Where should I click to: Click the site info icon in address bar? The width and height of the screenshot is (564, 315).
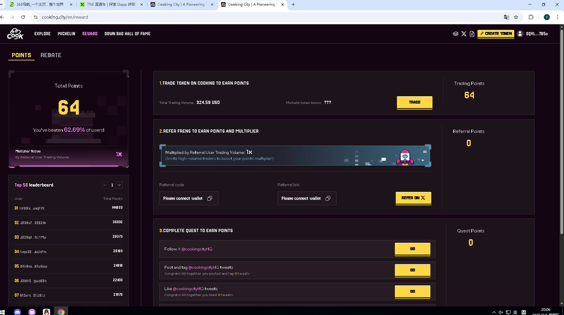click(35, 17)
